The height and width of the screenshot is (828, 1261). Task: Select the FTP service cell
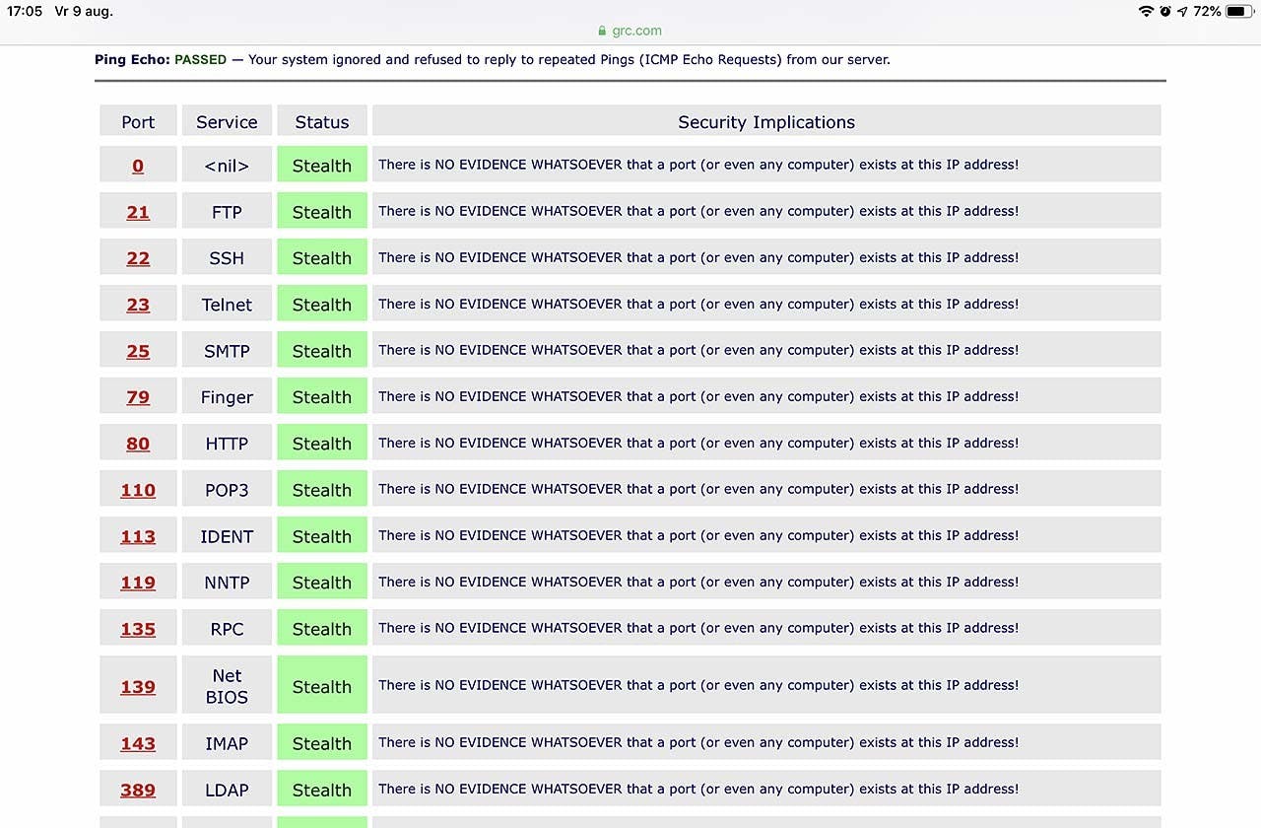pos(227,212)
